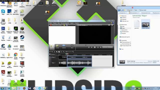The width and height of the screenshot is (160, 90).
Task: Click the next clip playback button
Action: coord(100,47)
